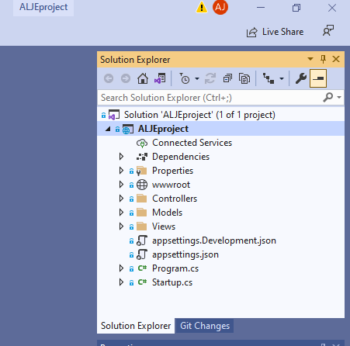Image resolution: width=350 pixels, height=346 pixels.
Task: Click the C# icon beside Program.cs
Action: 142,268
